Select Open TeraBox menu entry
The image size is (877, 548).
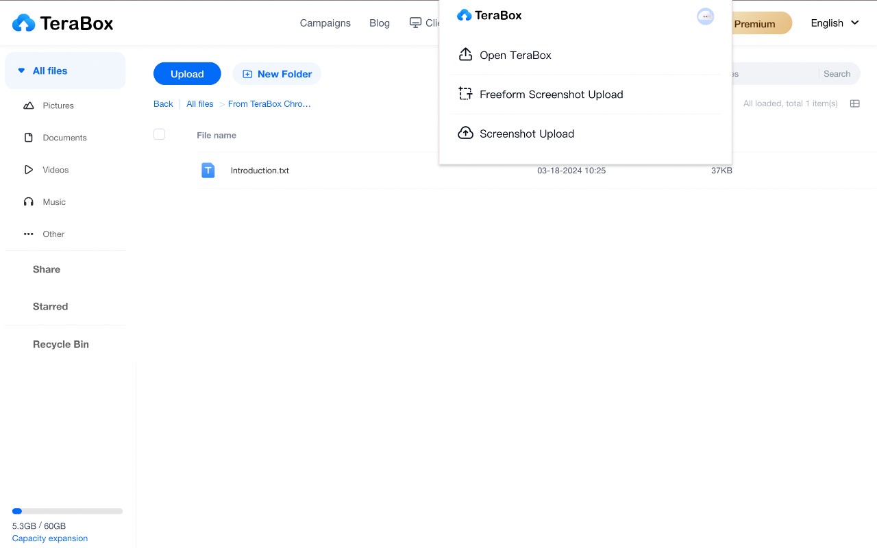586,55
